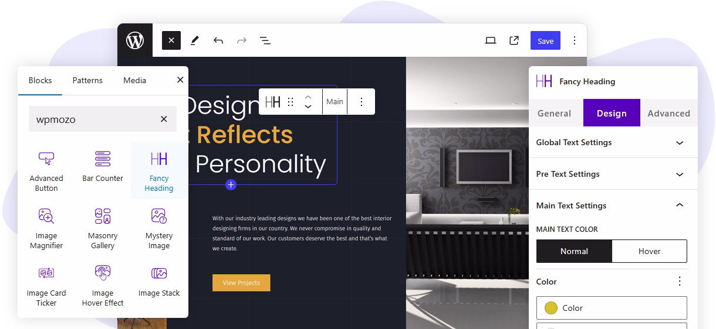Screen dimensions: 716x329
Task: Select the pencil edit tool
Action: tap(195, 40)
